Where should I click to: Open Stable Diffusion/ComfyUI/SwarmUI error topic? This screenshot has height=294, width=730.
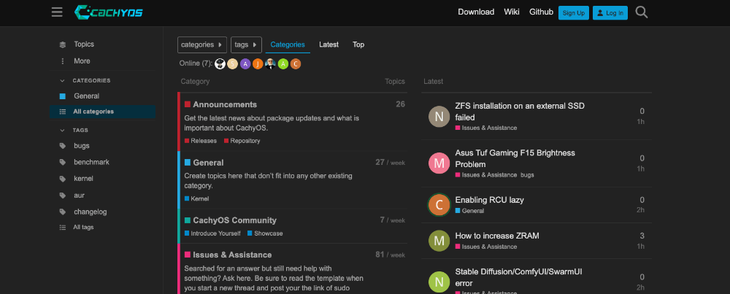(518, 277)
